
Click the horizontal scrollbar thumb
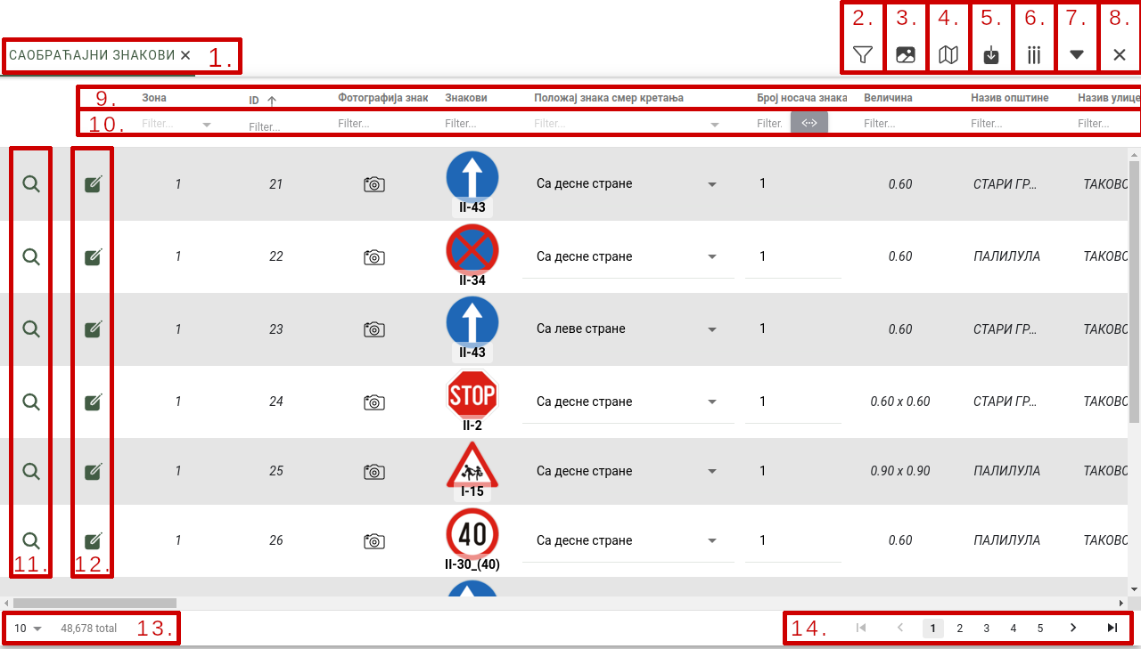(x=94, y=603)
